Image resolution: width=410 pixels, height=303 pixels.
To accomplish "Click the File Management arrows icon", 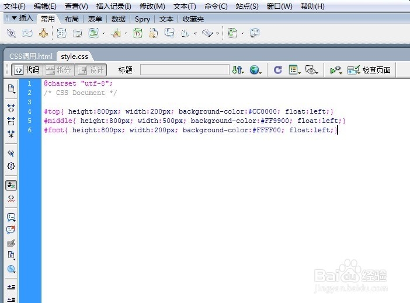I will click(238, 70).
